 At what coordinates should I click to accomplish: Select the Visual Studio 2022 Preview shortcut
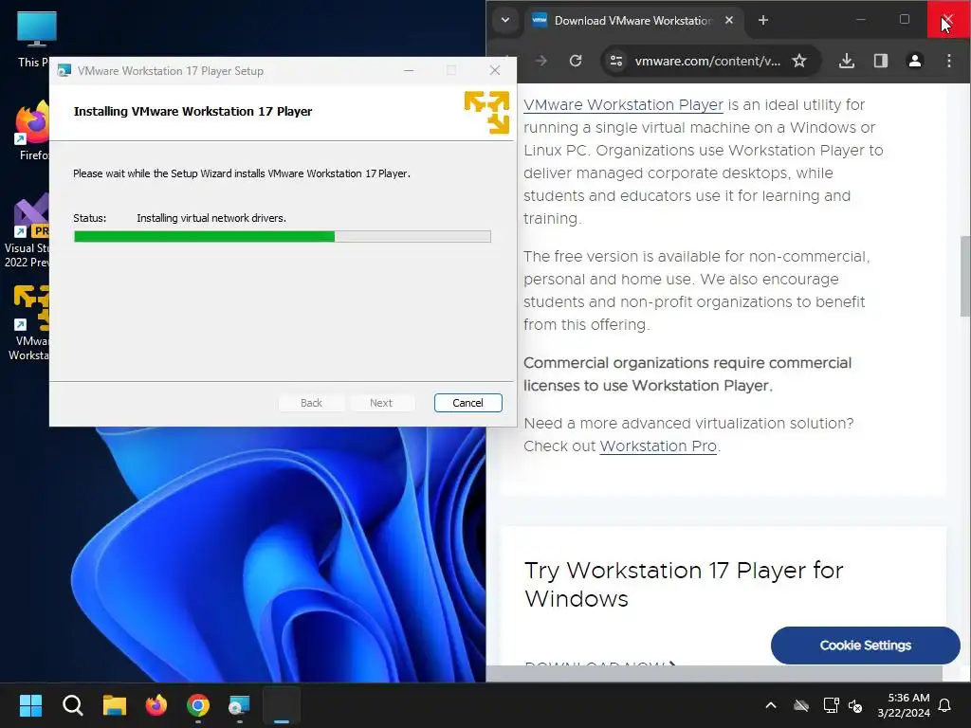[x=26, y=231]
